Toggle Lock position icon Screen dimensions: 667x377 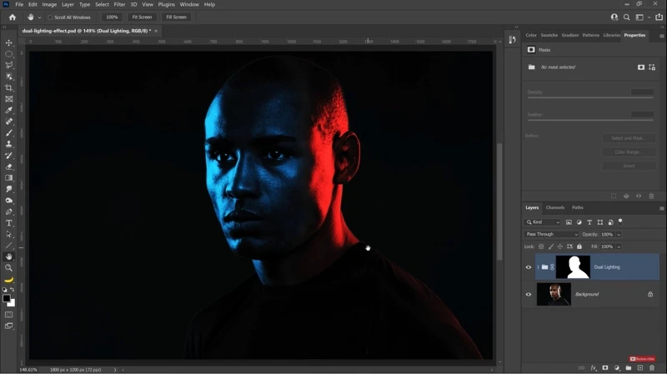pyautogui.click(x=560, y=246)
